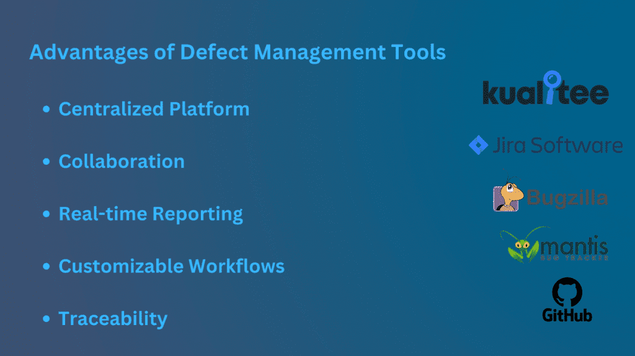Viewport: 635px width, 356px height.
Task: Click the GitHub Octocat icon
Action: (567, 292)
